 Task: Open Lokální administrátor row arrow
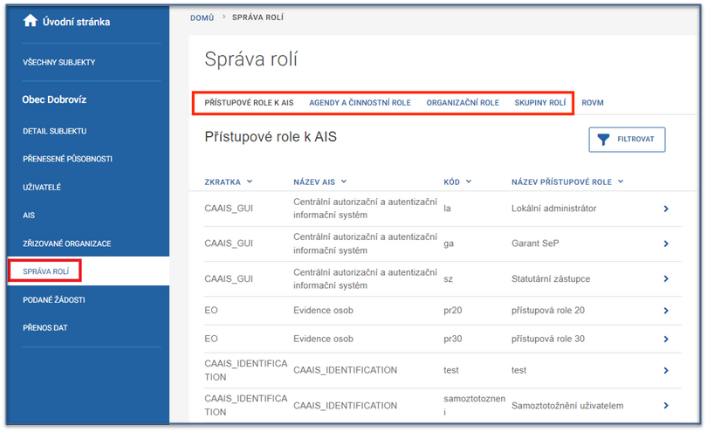pos(665,209)
